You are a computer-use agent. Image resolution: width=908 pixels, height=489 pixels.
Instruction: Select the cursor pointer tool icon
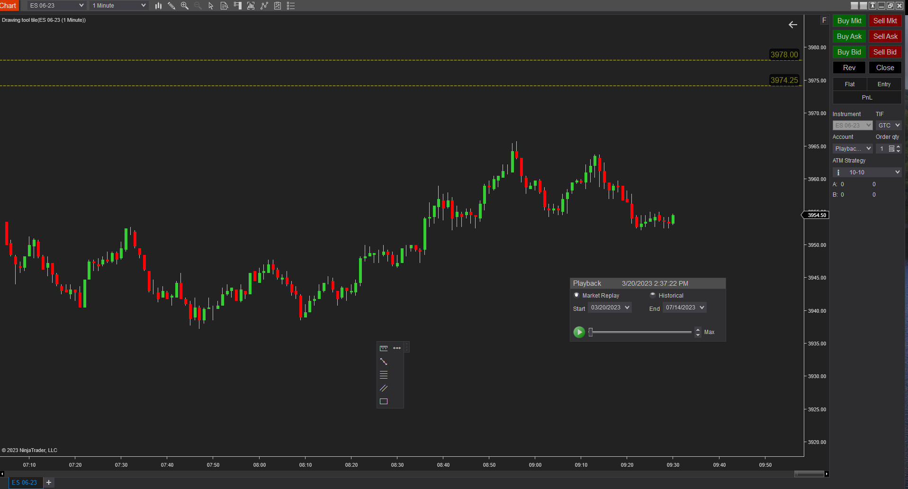(211, 6)
